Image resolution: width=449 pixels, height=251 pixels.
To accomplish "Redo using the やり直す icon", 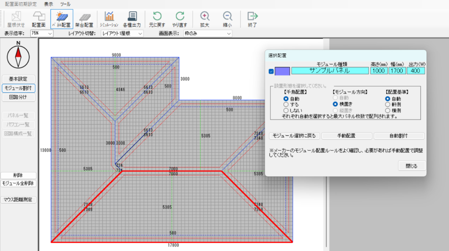I will (x=180, y=19).
